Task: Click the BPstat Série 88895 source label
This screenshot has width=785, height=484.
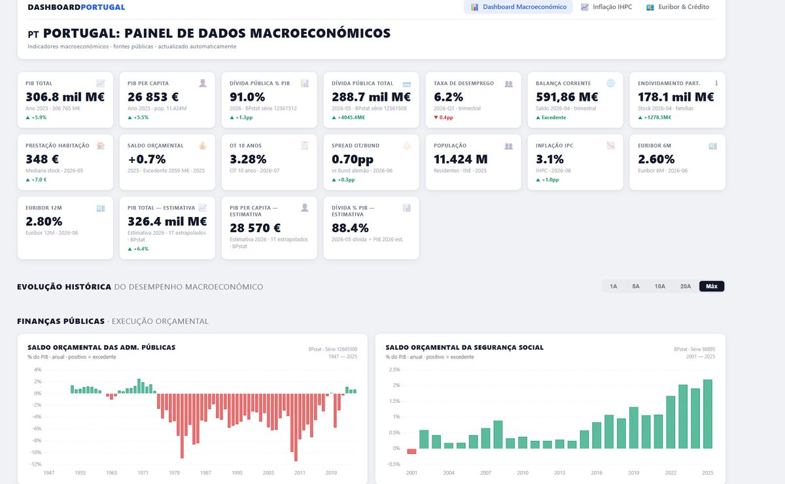Action: [694, 349]
